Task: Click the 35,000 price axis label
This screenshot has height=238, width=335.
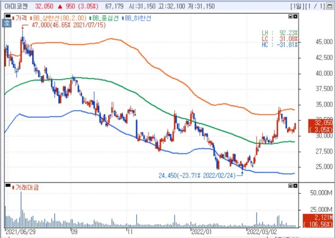Action: click(x=324, y=105)
